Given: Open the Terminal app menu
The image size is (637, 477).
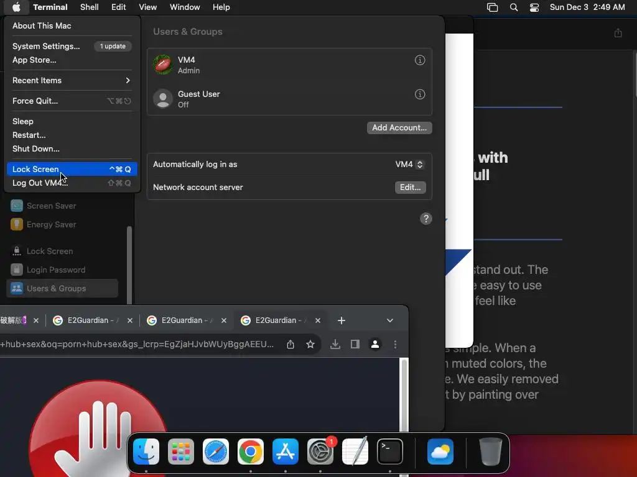Looking at the screenshot, I should click(x=50, y=7).
